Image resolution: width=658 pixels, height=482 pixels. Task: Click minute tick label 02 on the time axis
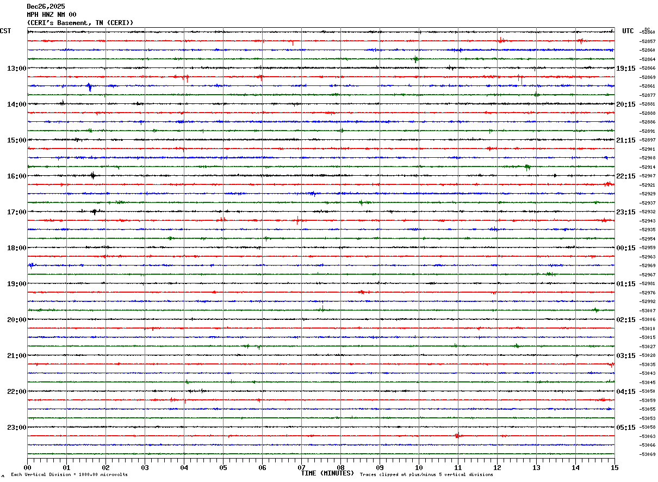105,468
